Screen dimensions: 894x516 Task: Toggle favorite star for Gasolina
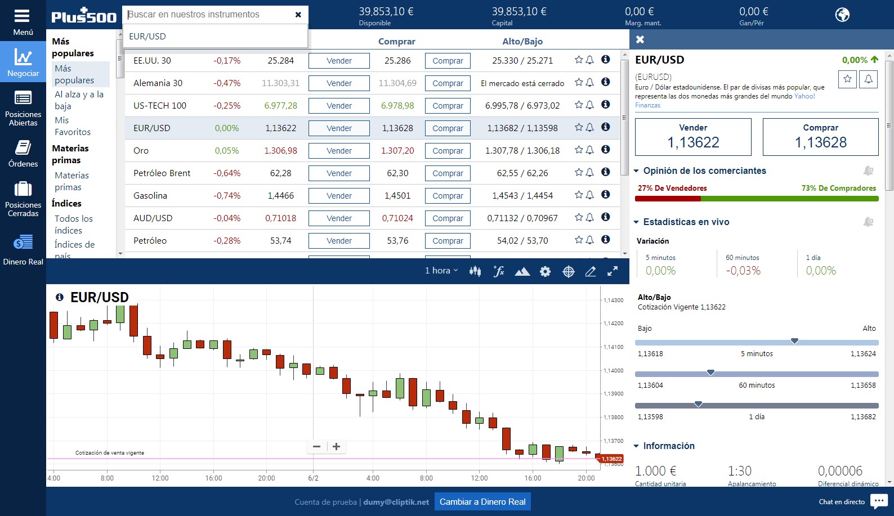(x=579, y=195)
